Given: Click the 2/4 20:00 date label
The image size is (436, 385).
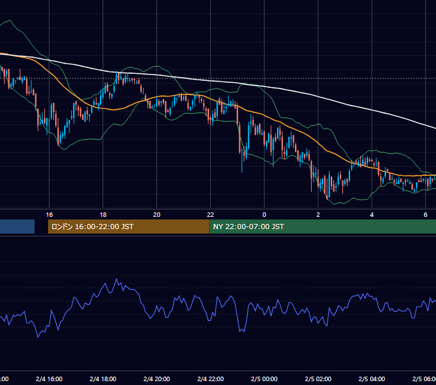Looking at the screenshot, I should click(x=157, y=379).
